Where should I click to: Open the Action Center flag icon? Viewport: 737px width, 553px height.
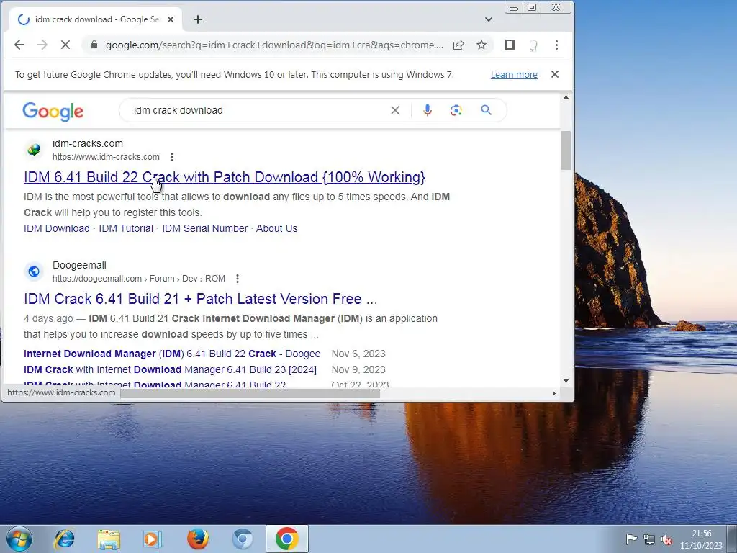[x=631, y=539]
